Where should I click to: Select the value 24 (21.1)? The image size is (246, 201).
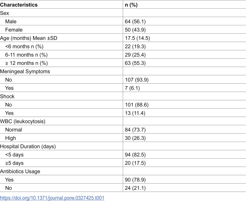pos(135,188)
